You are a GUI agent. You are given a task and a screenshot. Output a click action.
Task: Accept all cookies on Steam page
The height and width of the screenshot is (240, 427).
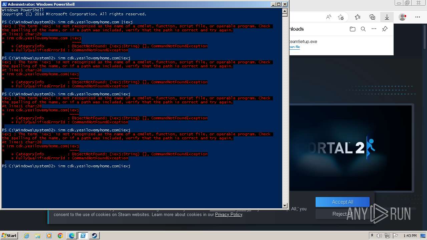click(x=343, y=202)
